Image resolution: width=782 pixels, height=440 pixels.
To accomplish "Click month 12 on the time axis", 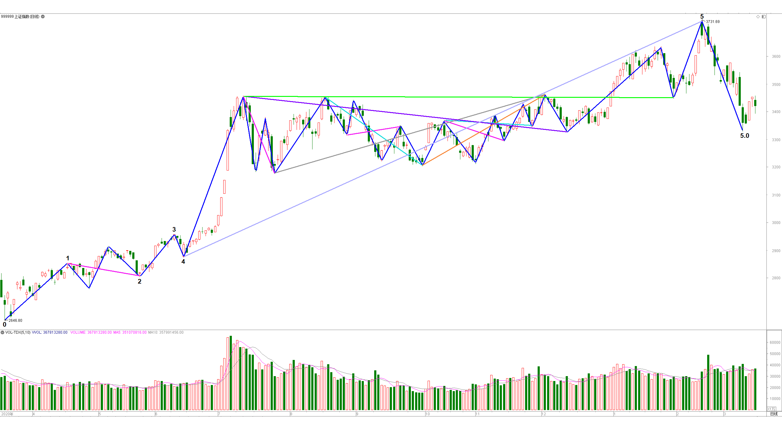I will click(x=544, y=414).
